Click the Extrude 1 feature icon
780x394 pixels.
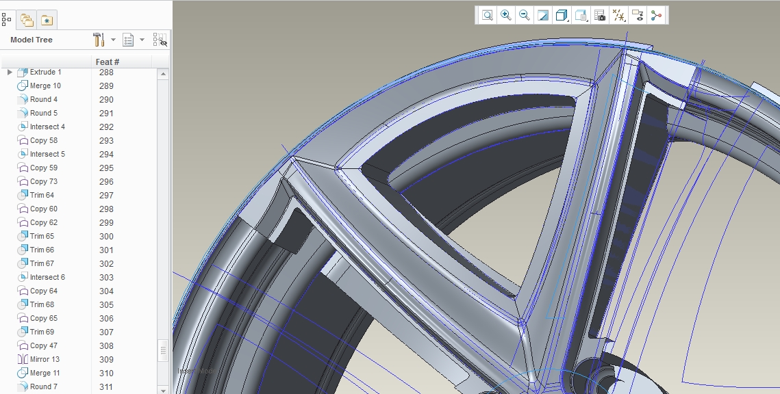[x=23, y=73]
